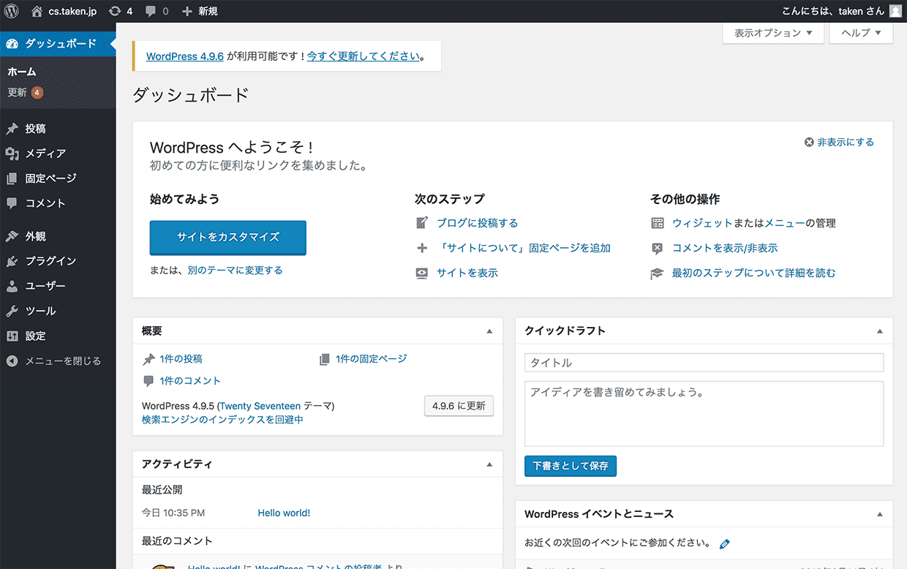Open comments via the speech bubble icon in the admin bar
This screenshot has width=907, height=569.
[x=151, y=12]
